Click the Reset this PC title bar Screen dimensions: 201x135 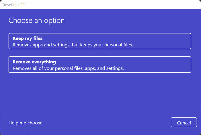pyautogui.click(x=100, y=5)
